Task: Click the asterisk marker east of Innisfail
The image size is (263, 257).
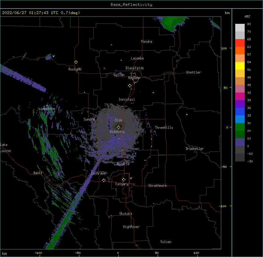Action: pos(153,93)
